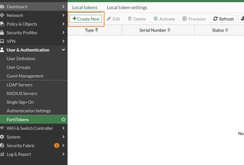Click the WiFi & Switch Controller icon
244x165 pixels.
[x=2, y=128]
